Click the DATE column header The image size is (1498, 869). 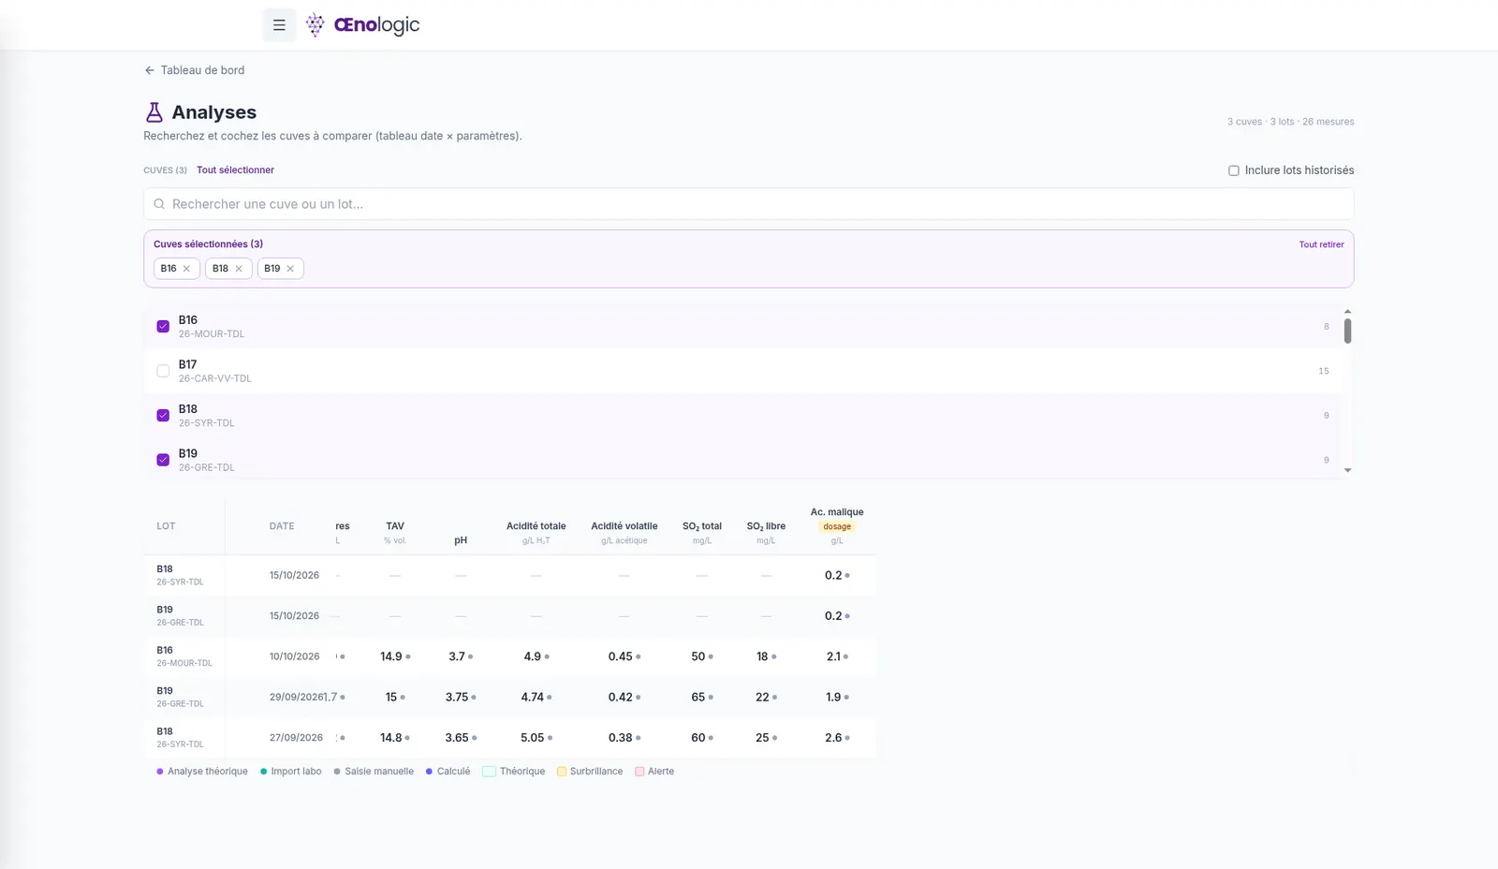[x=282, y=526]
